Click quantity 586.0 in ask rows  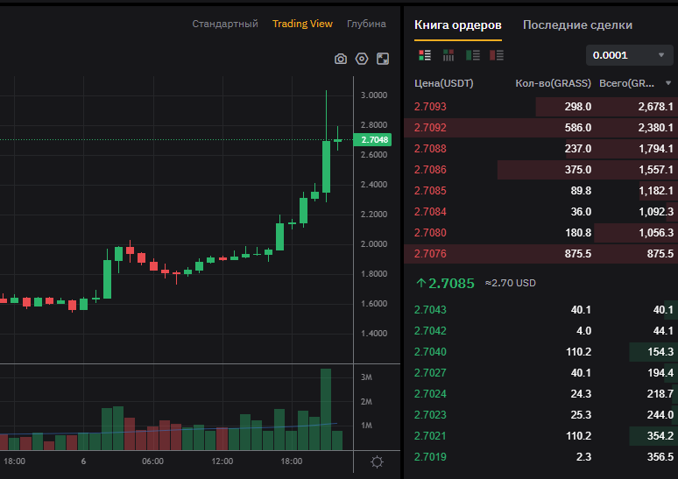point(577,128)
